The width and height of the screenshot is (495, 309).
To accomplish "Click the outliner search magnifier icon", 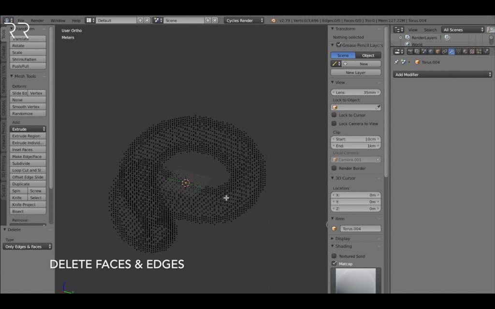I will pos(490,29).
